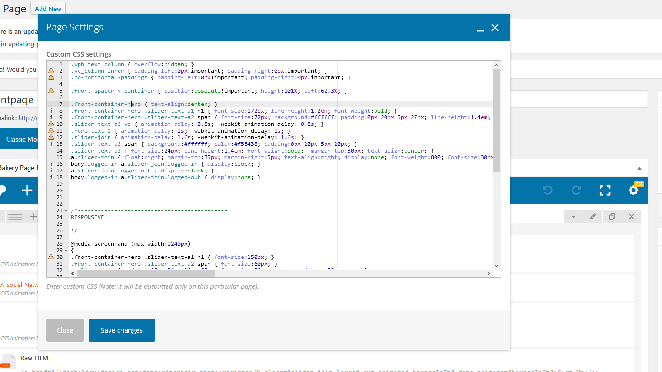The height and width of the screenshot is (372, 662).
Task: Click the Classic Mode button
Action: tap(19, 139)
